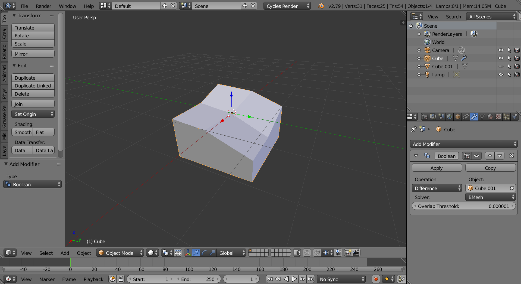The width and height of the screenshot is (521, 284).
Task: Hide the Cube via its eye icon
Action: tap(501, 58)
